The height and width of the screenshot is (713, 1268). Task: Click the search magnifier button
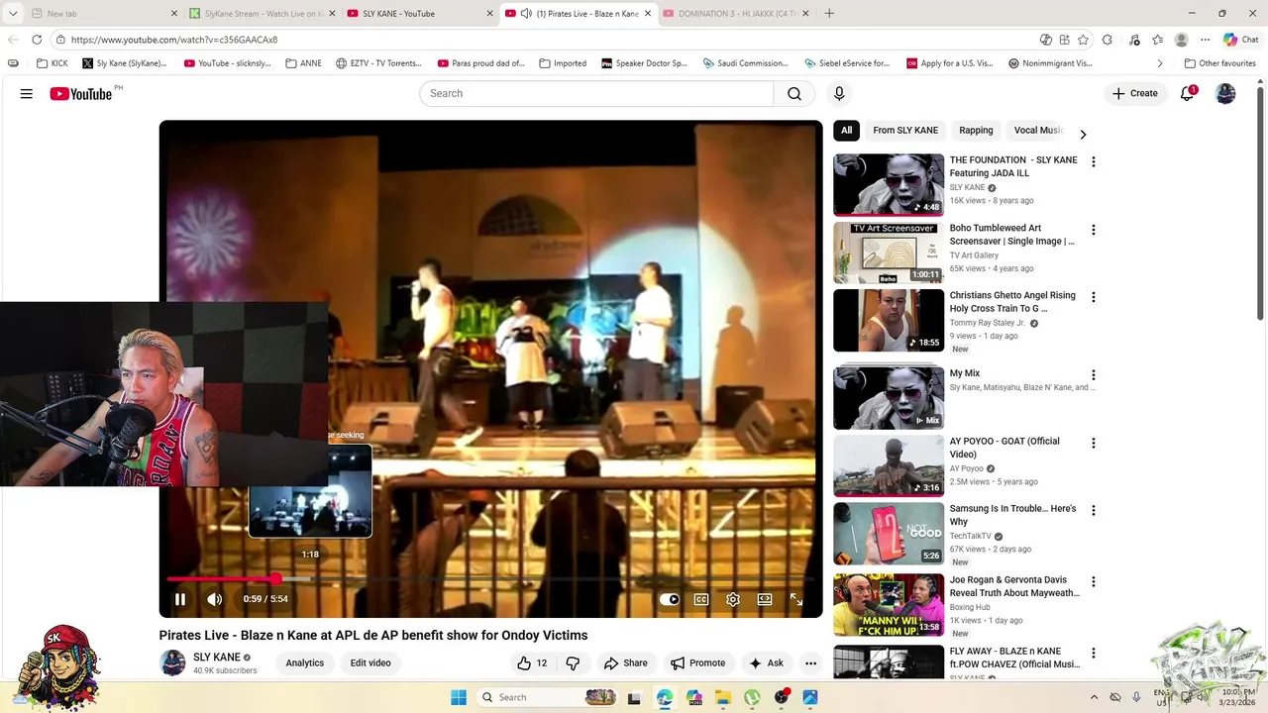point(794,93)
